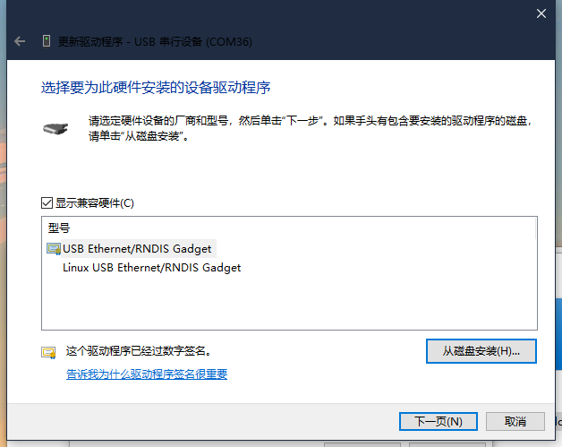
Task: Cancel with the 取消 button
Action: click(x=515, y=420)
